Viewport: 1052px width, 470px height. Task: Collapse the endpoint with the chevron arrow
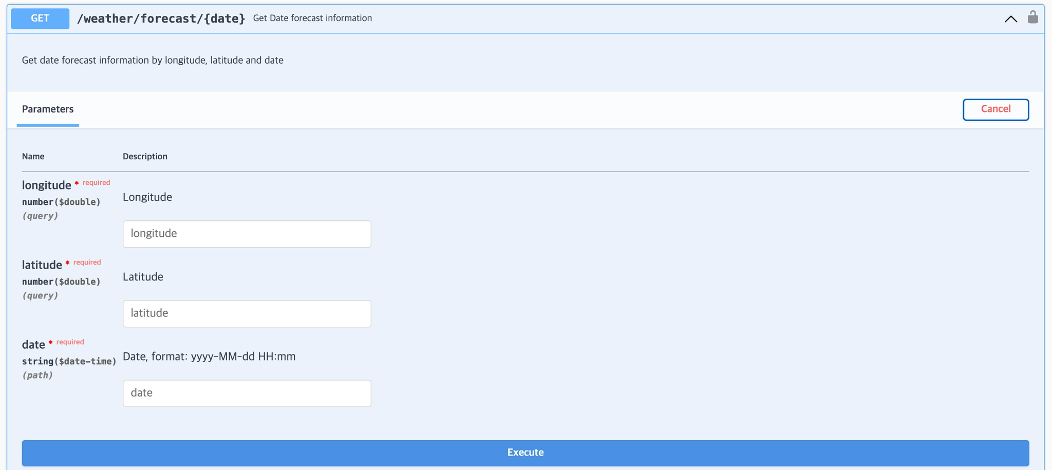click(x=1010, y=19)
